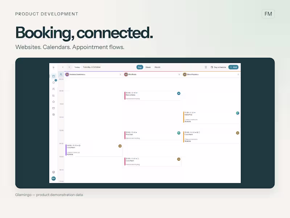
Task: Open the statistics chart icon in sidebar
Action: tap(53, 96)
